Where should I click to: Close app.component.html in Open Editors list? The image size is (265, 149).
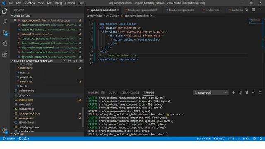point(15,20)
